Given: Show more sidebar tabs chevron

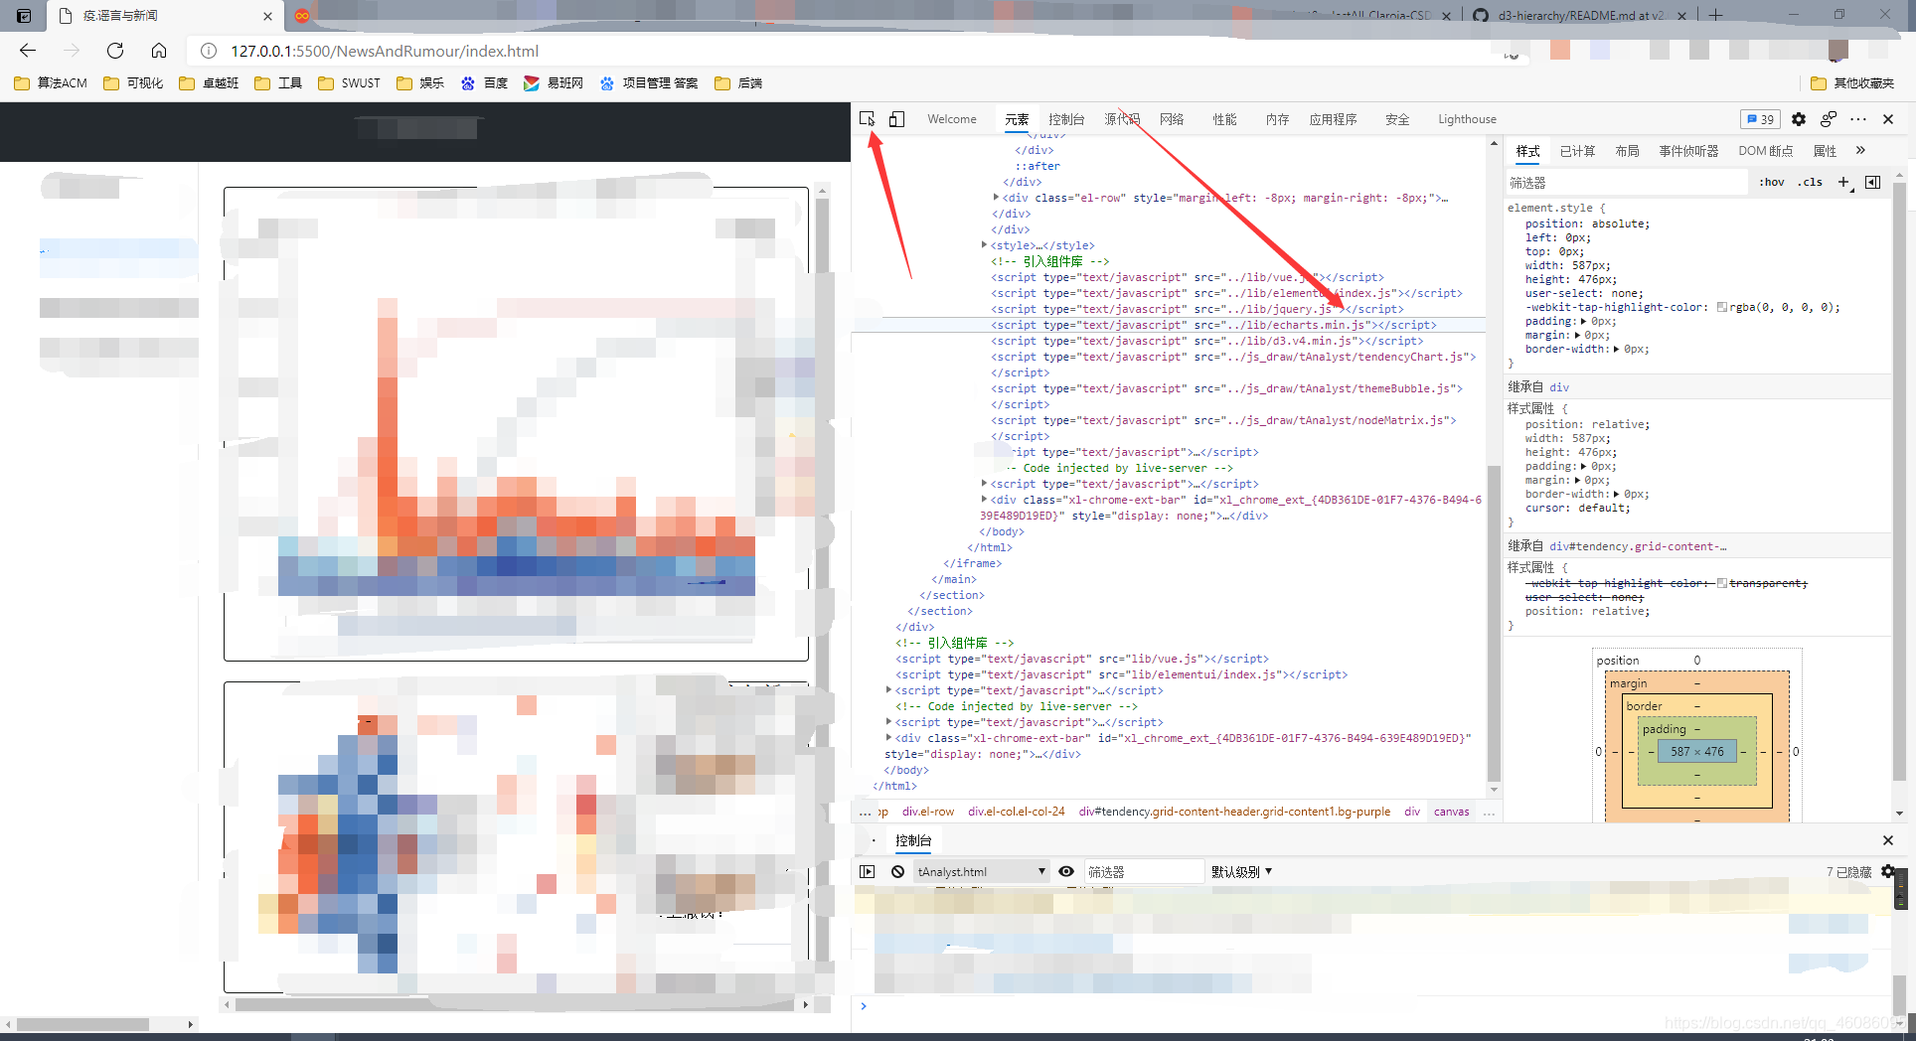Looking at the screenshot, I should [1860, 151].
